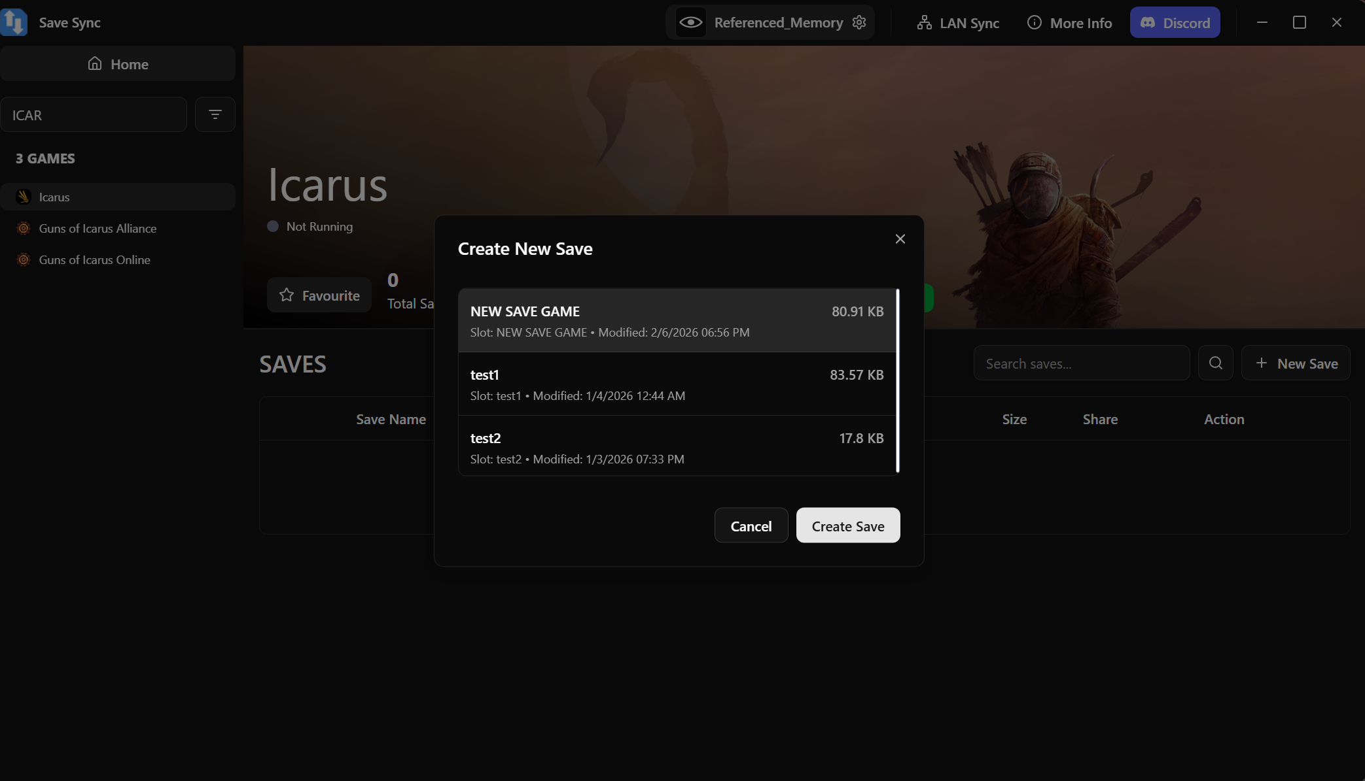Click the save list scrollbar in dialog
The image size is (1365, 781).
point(898,380)
